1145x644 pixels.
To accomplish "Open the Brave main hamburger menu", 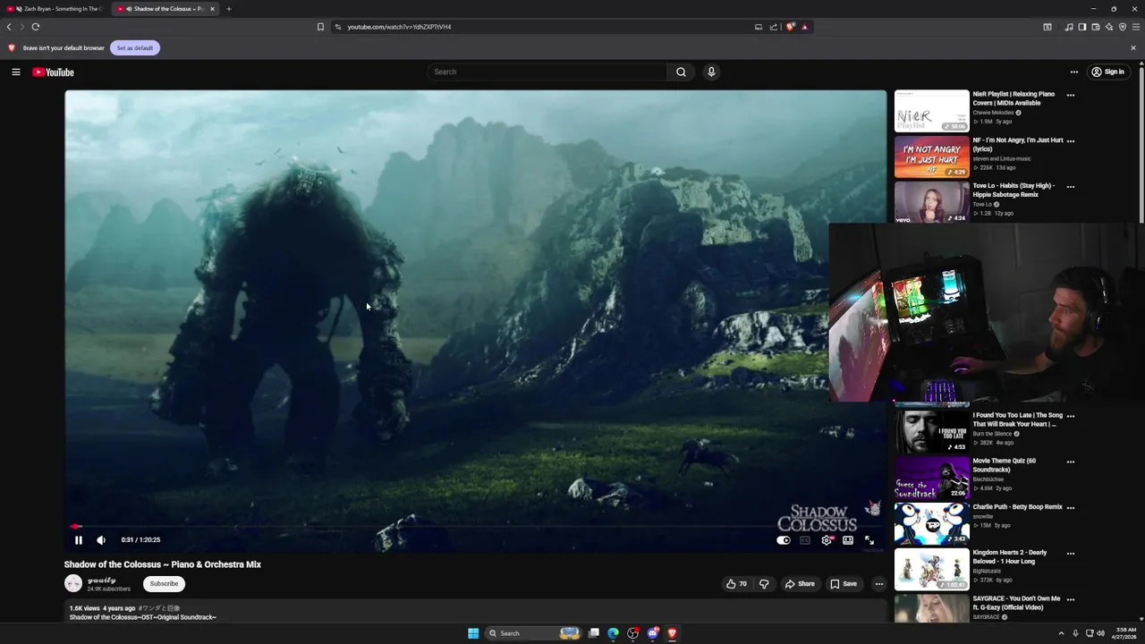I will [x=1136, y=27].
